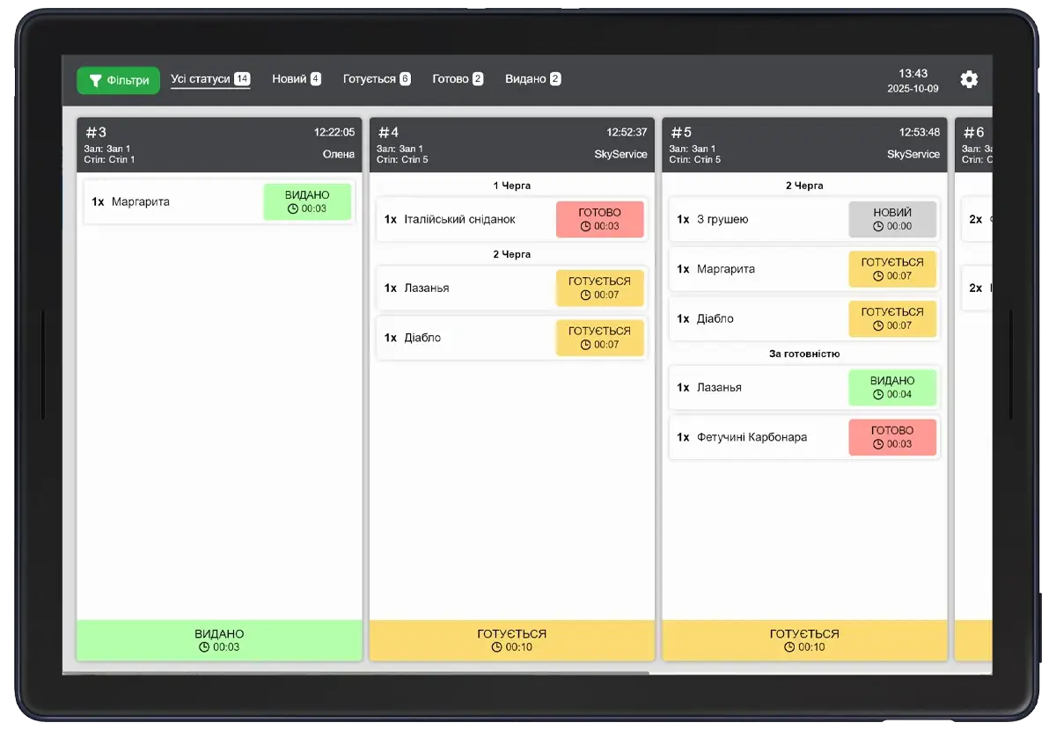Toggle the Новий status filter
This screenshot has height=730, width=1056.
297,78
